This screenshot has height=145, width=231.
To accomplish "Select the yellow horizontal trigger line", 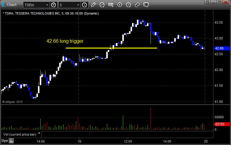I will pos(111,48).
